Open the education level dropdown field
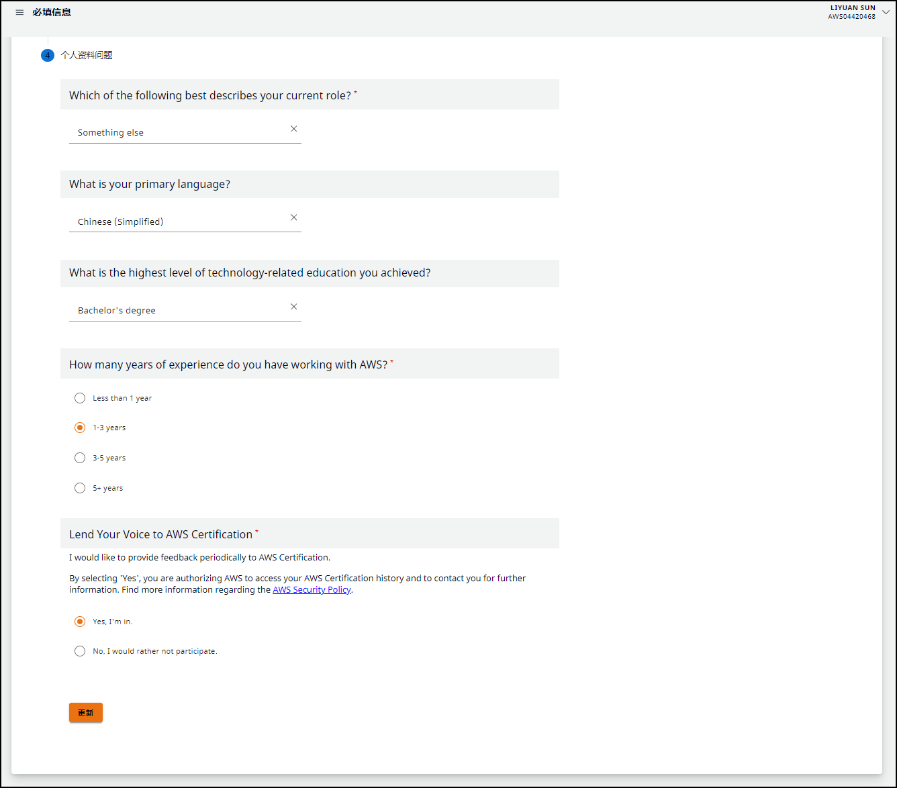The width and height of the screenshot is (897, 788). 185,309
